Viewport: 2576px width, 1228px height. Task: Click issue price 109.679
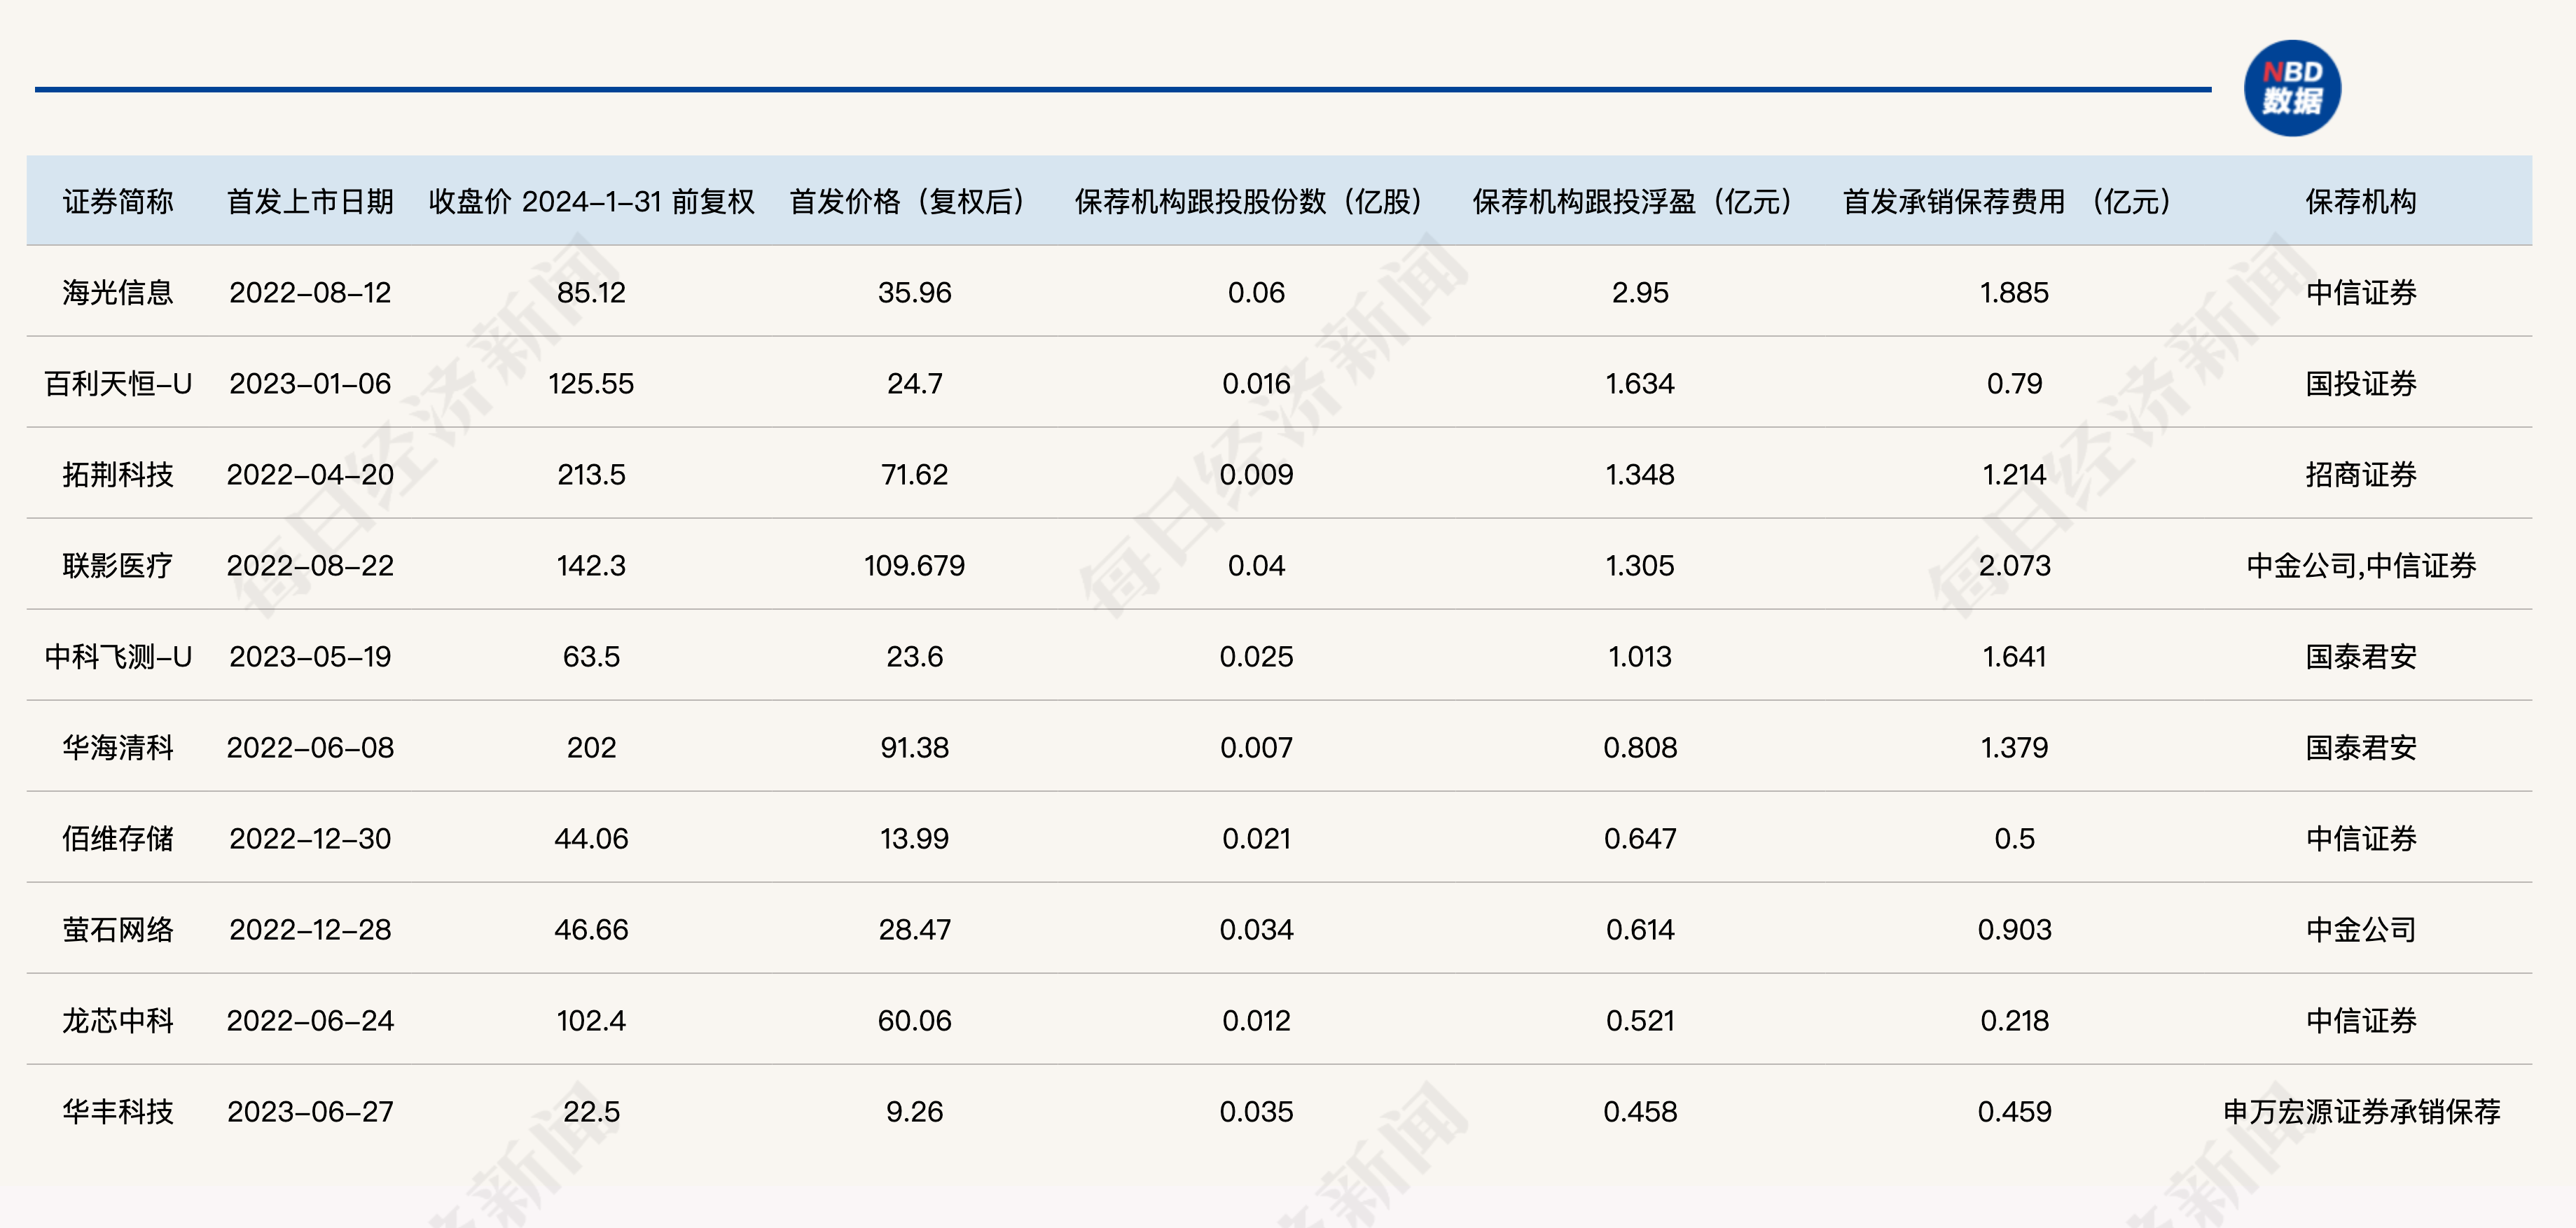[x=914, y=566]
